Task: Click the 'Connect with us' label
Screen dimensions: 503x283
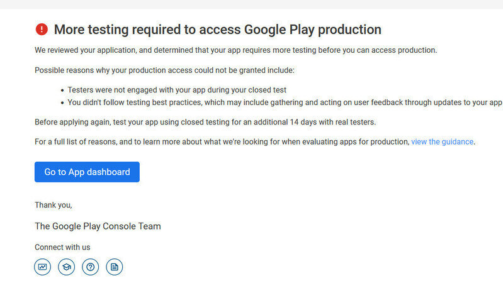Action: point(62,247)
